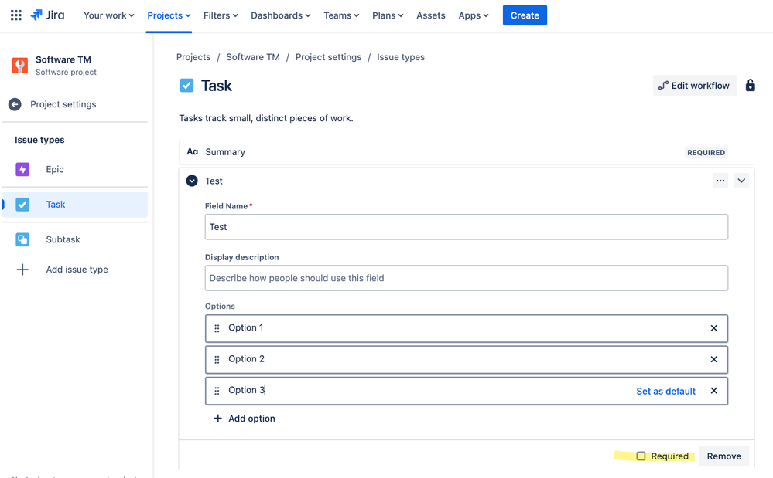Click the Add option button
The image size is (773, 478).
245,419
